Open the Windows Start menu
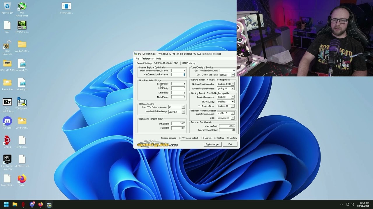The height and width of the screenshot is (209, 373). pos(6,204)
